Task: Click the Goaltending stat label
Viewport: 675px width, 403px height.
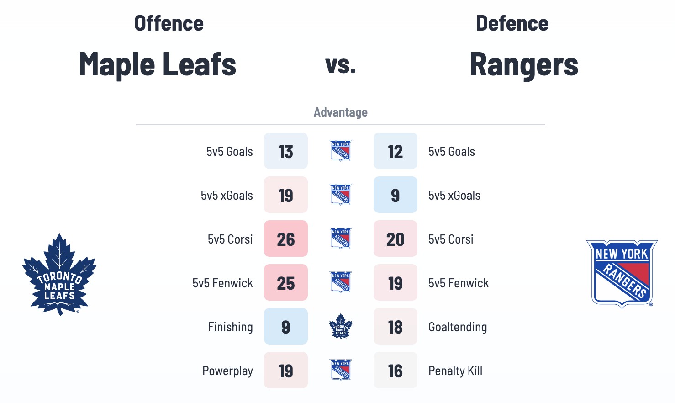Action: pos(458,327)
